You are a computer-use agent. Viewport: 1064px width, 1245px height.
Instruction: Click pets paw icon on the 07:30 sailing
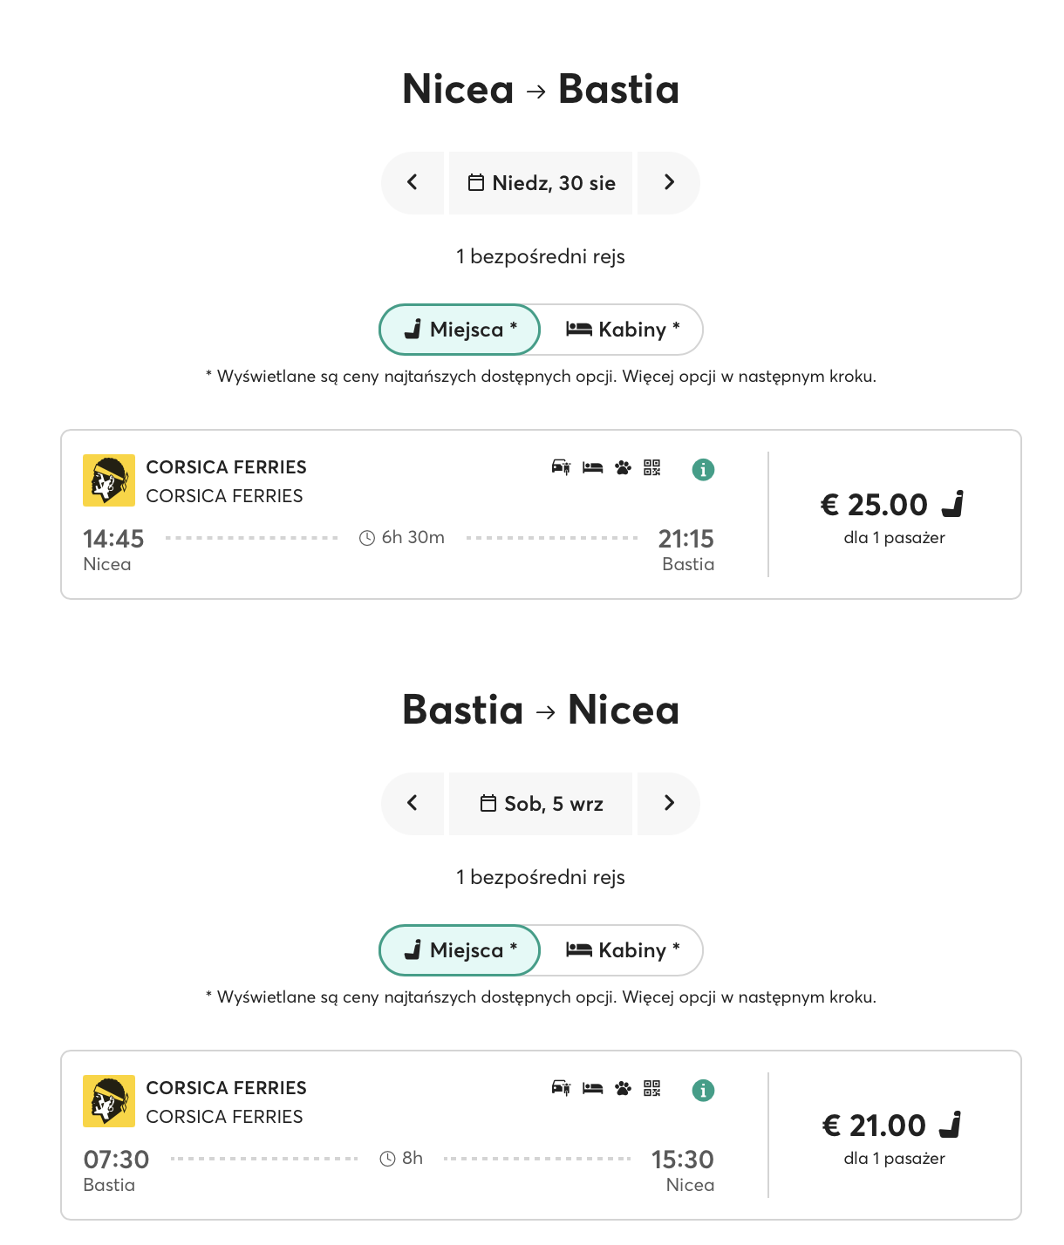click(x=623, y=1088)
